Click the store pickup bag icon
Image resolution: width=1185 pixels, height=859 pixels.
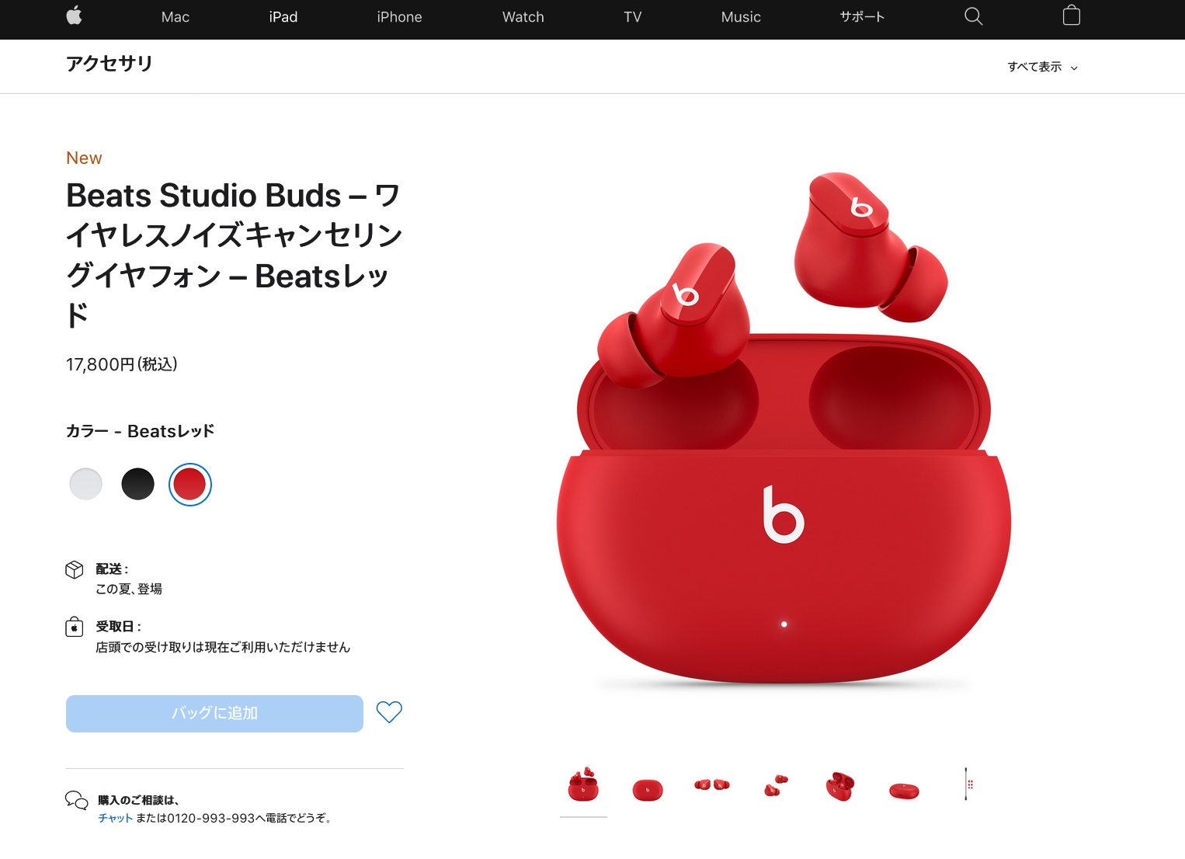tap(75, 627)
